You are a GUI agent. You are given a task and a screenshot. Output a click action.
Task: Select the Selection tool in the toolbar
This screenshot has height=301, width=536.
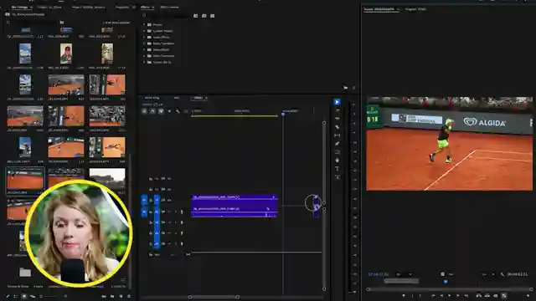point(337,102)
